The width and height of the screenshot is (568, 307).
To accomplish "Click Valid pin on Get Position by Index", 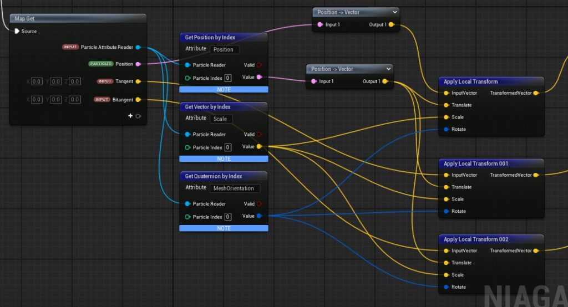I will (x=258, y=65).
